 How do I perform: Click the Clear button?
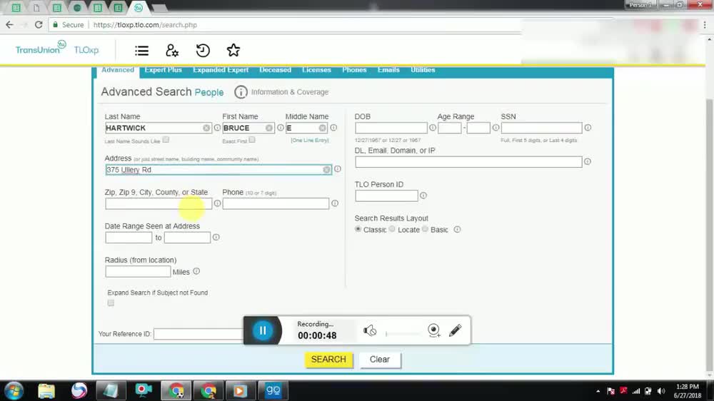click(380, 360)
